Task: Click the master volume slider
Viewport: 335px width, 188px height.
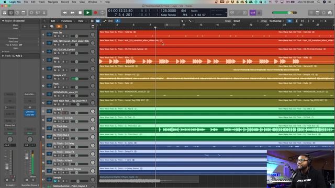Action: (x=284, y=13)
